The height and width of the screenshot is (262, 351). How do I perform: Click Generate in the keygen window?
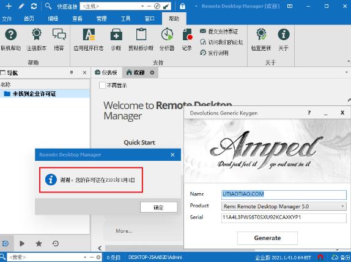point(267,238)
